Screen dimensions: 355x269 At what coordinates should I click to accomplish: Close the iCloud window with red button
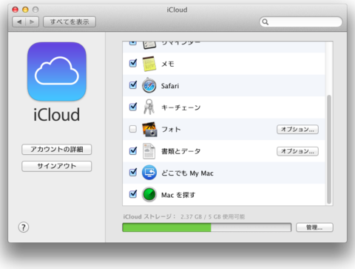[16, 10]
